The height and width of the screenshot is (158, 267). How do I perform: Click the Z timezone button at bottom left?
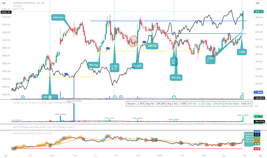(6, 155)
